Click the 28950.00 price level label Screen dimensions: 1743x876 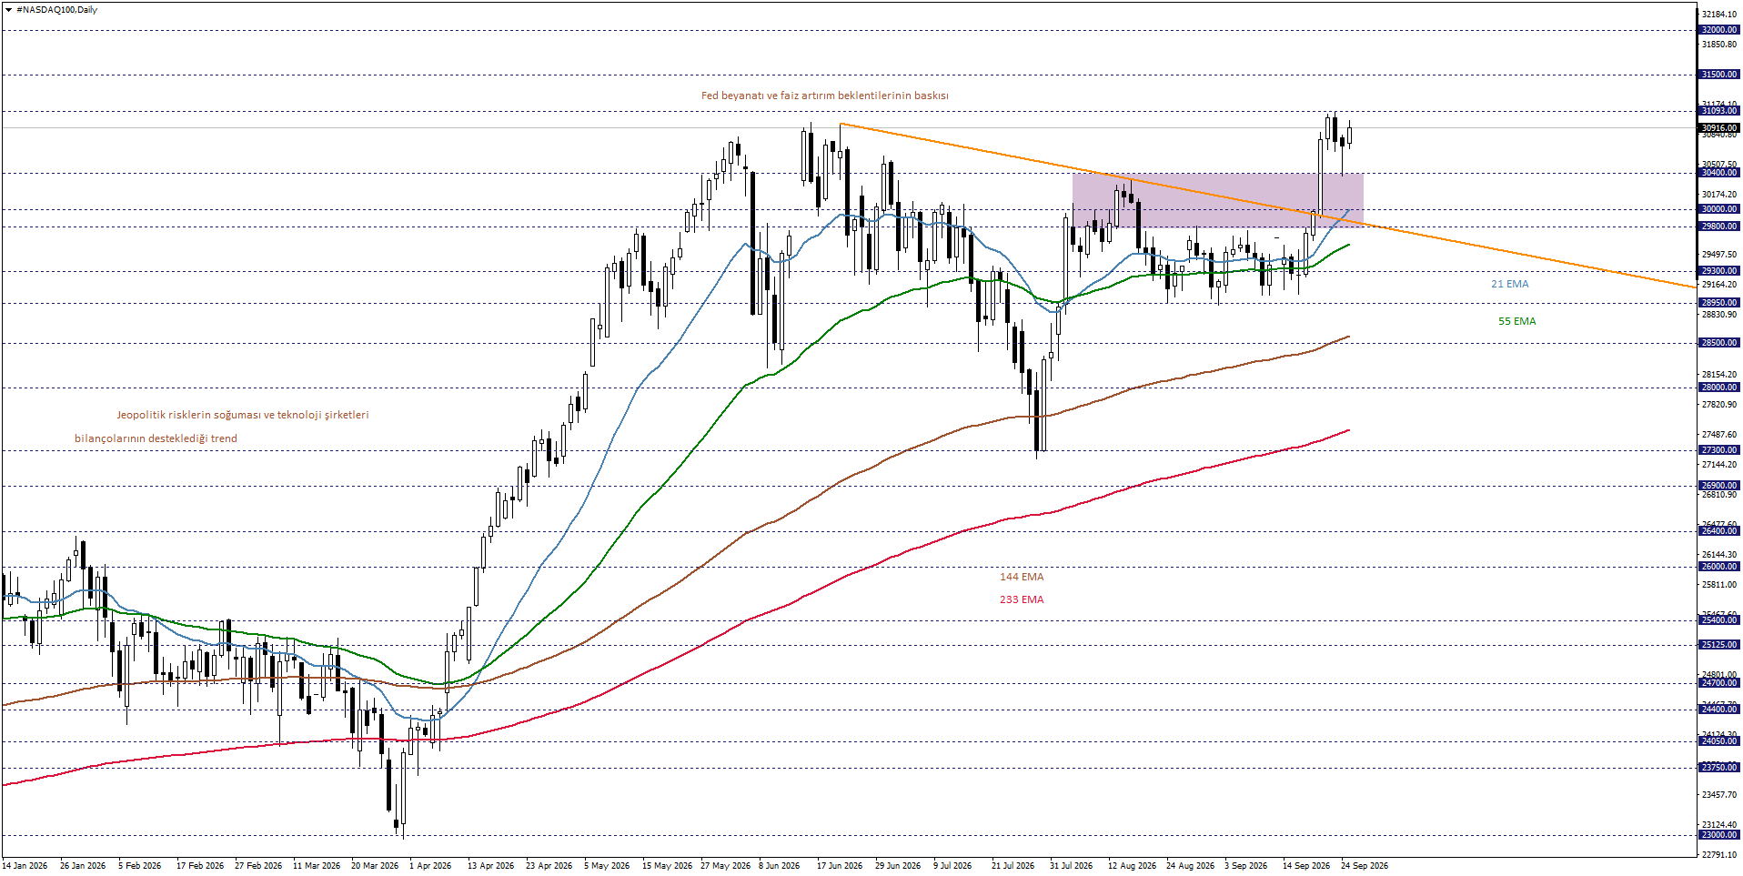tap(1718, 303)
